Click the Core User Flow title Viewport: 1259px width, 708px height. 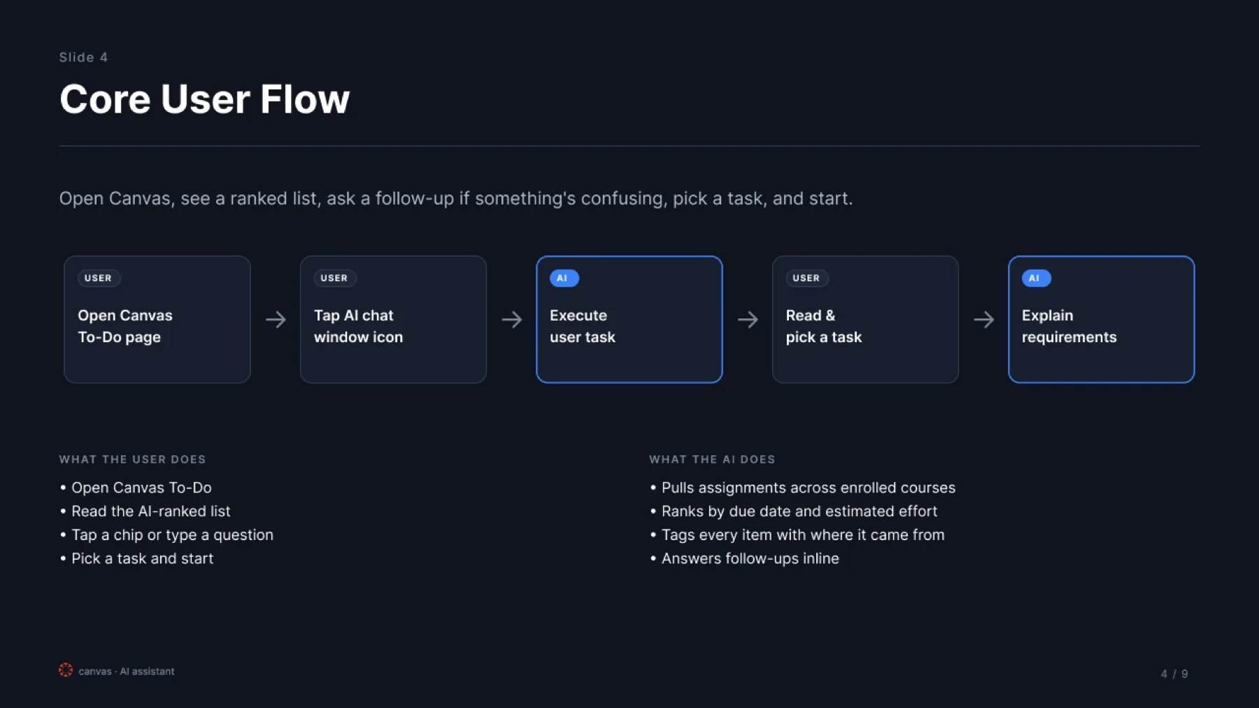tap(204, 99)
